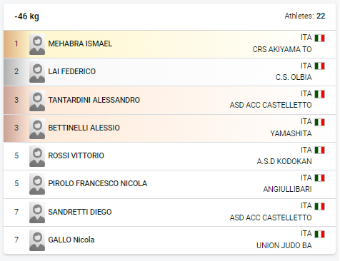The width and height of the screenshot is (340, 261).
Task: Click the -46 kg category header
Action: click(x=26, y=16)
